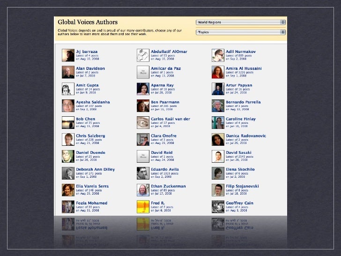Click Caroline Finlay's photo thumbnail
This screenshot has width=341, height=256.
218,122
